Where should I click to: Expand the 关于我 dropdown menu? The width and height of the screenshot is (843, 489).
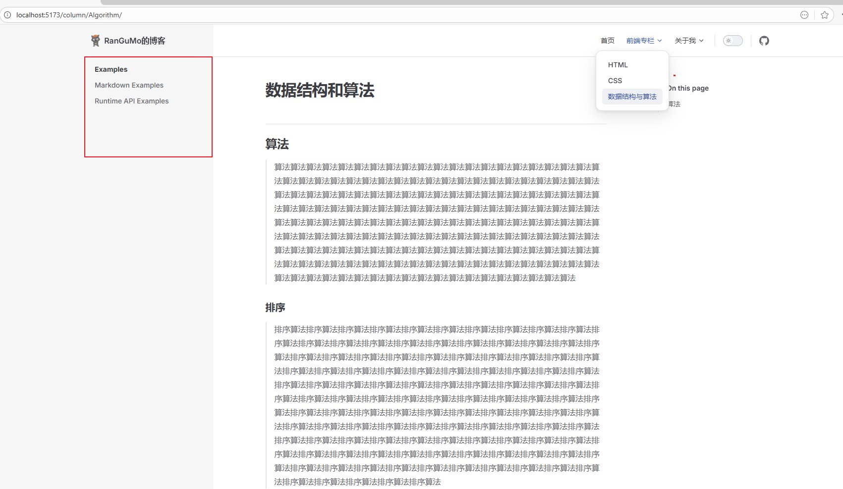pyautogui.click(x=689, y=41)
